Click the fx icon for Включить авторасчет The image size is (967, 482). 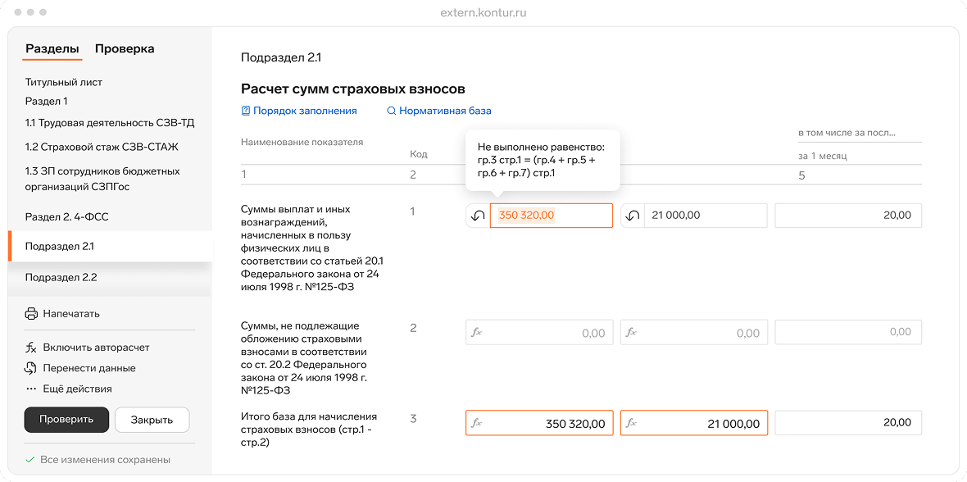pos(30,347)
